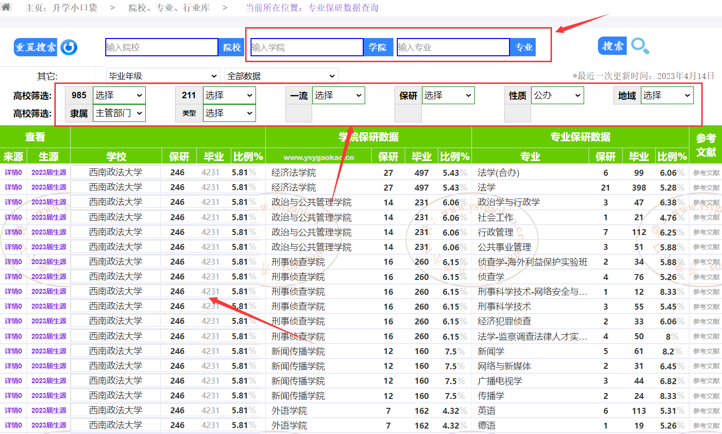This screenshot has height=434, width=722.
Task: Open the 985 filter dropdown
Action: (119, 95)
